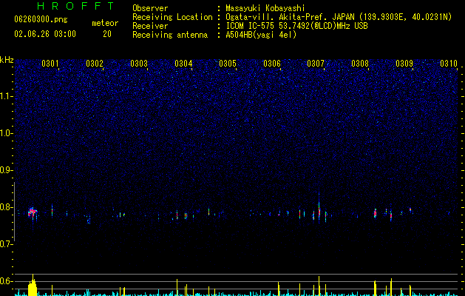465x296 pixels.
Task: Click the 1.0 frequency axis label
Action: pos(7,133)
